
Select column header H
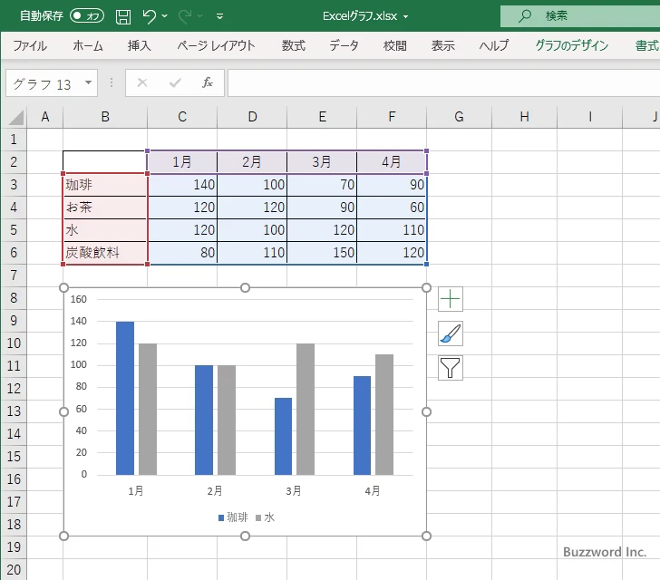524,117
